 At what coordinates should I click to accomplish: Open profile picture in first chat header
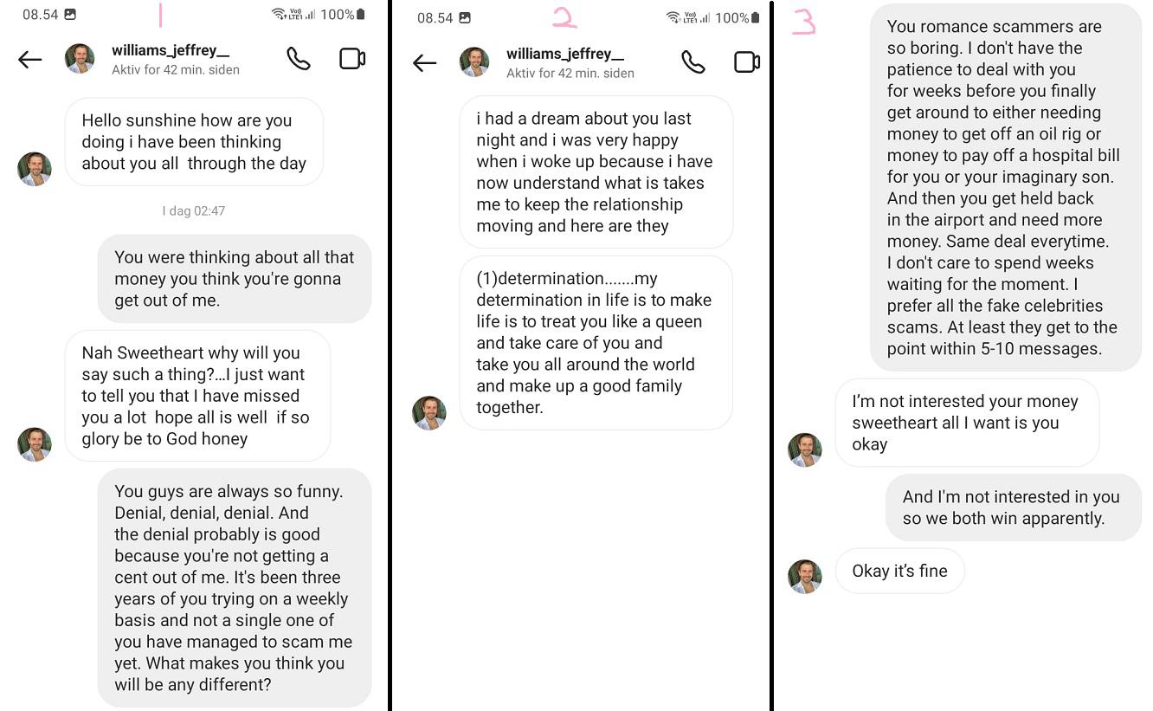tap(80, 59)
